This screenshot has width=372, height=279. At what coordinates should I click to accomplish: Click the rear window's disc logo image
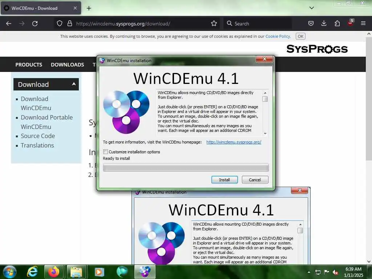point(161,243)
